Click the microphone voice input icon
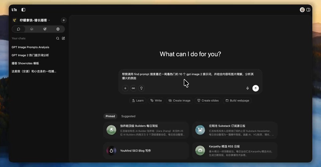Screen dimensions: 321x167 click(248, 88)
